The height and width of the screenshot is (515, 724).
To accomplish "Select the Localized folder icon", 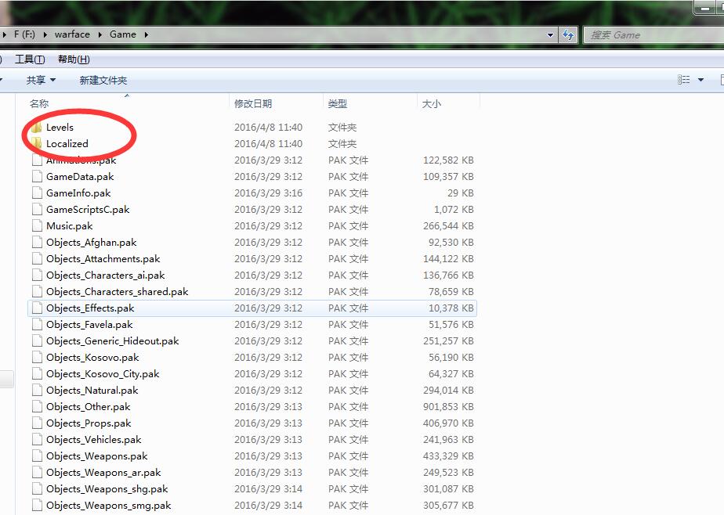I will tap(37, 144).
